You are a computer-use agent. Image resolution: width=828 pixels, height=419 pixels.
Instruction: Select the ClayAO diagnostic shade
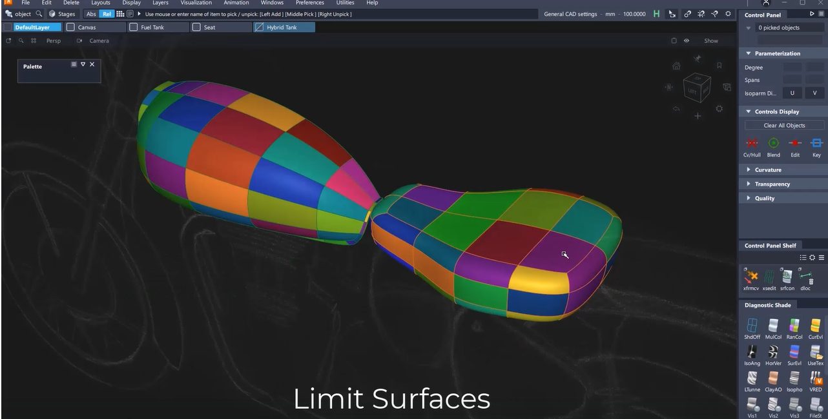tap(772, 380)
